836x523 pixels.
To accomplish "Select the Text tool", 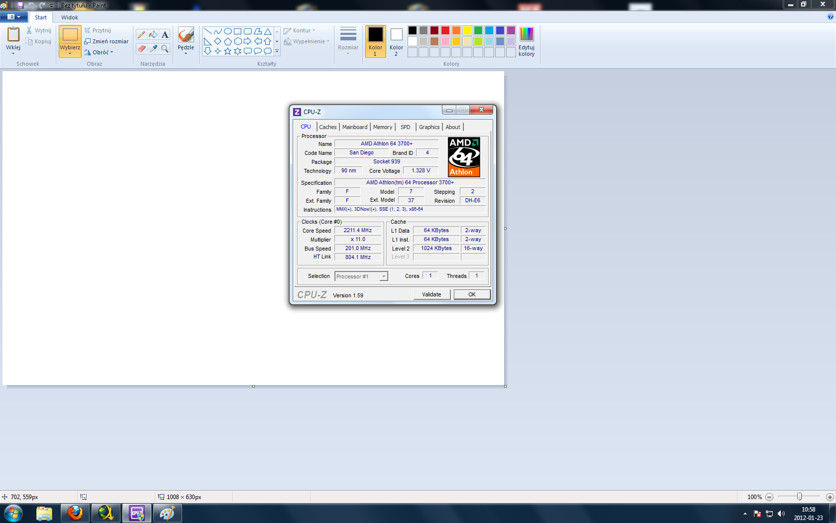I will (x=165, y=34).
